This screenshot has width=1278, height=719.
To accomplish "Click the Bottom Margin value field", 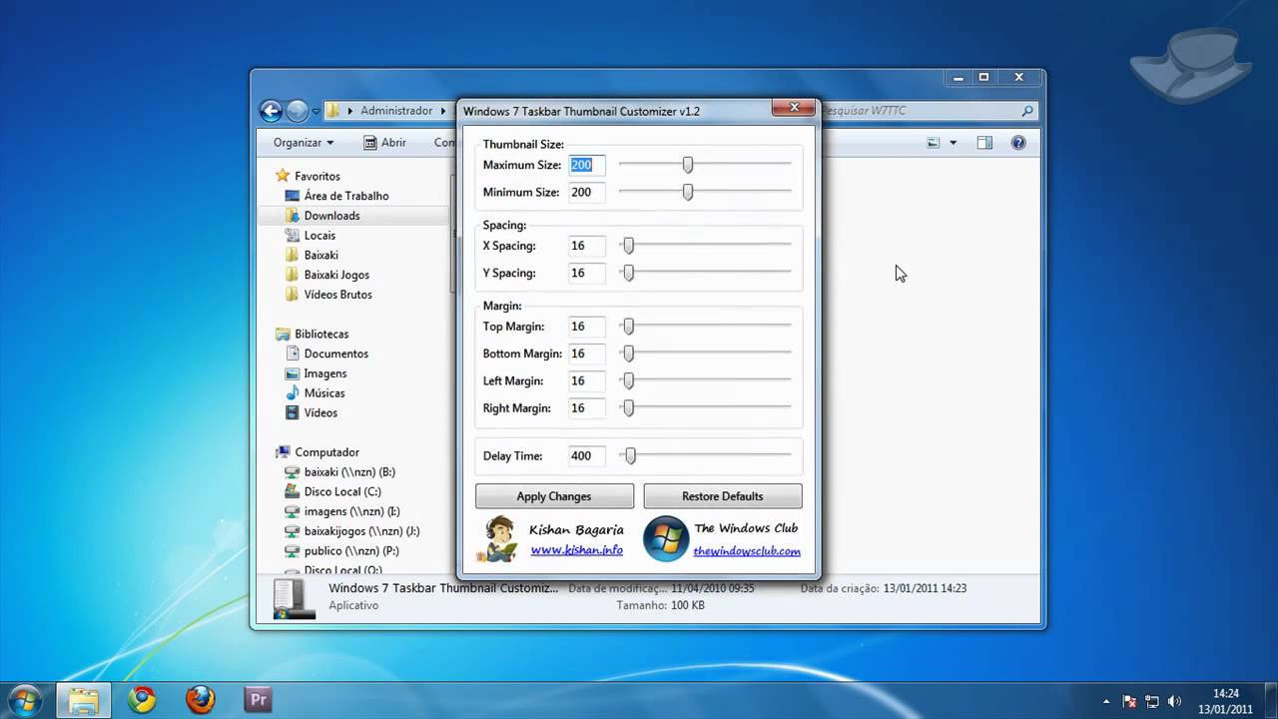I will click(x=587, y=354).
